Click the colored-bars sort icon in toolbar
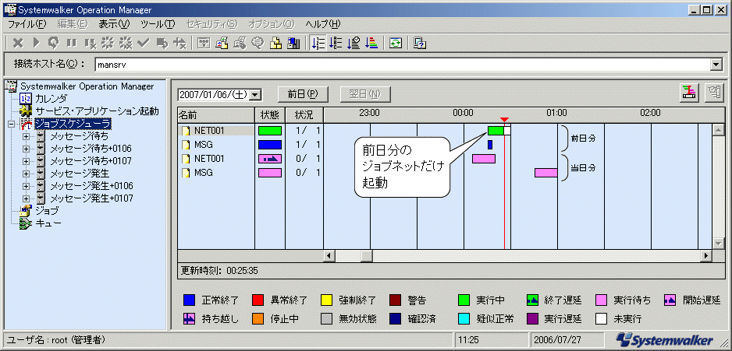The height and width of the screenshot is (351, 732). (371, 43)
